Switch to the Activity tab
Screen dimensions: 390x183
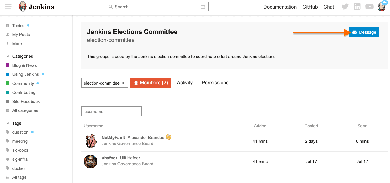coord(185,83)
